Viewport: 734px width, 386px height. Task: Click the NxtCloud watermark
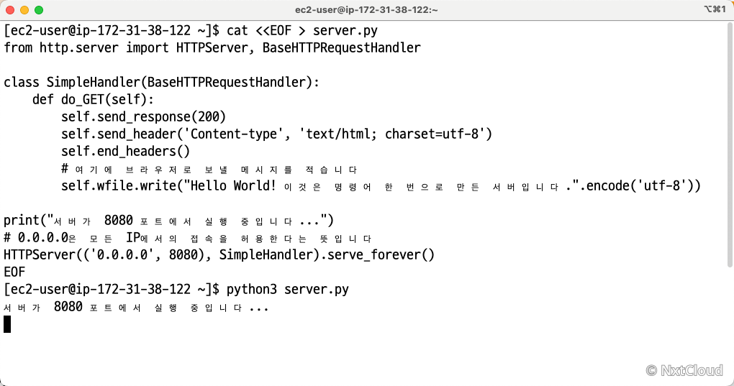click(684, 371)
